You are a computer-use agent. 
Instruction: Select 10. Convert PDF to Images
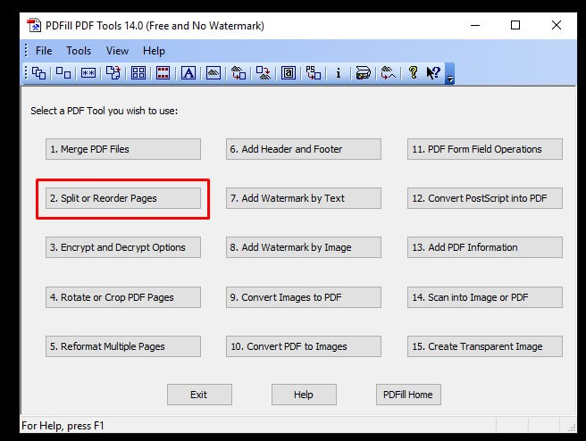(304, 346)
